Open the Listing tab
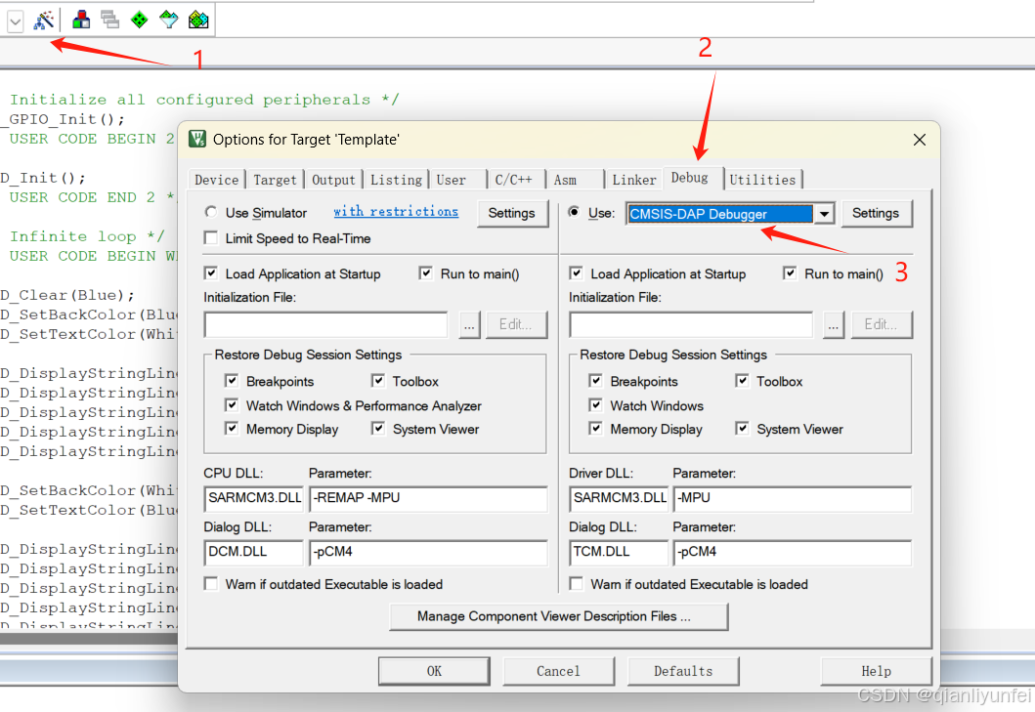 [396, 180]
